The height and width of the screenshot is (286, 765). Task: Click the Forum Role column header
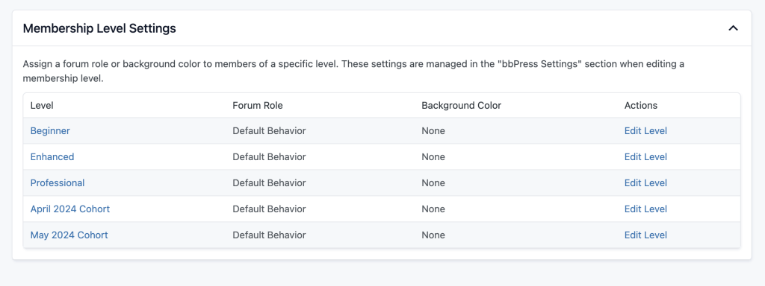point(258,105)
